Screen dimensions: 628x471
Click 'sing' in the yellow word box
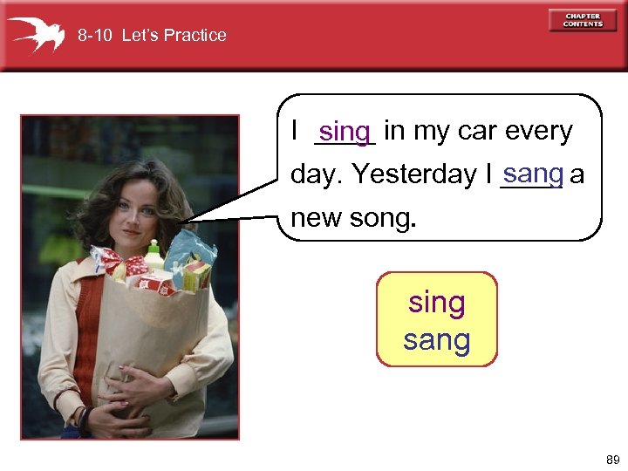click(x=437, y=304)
